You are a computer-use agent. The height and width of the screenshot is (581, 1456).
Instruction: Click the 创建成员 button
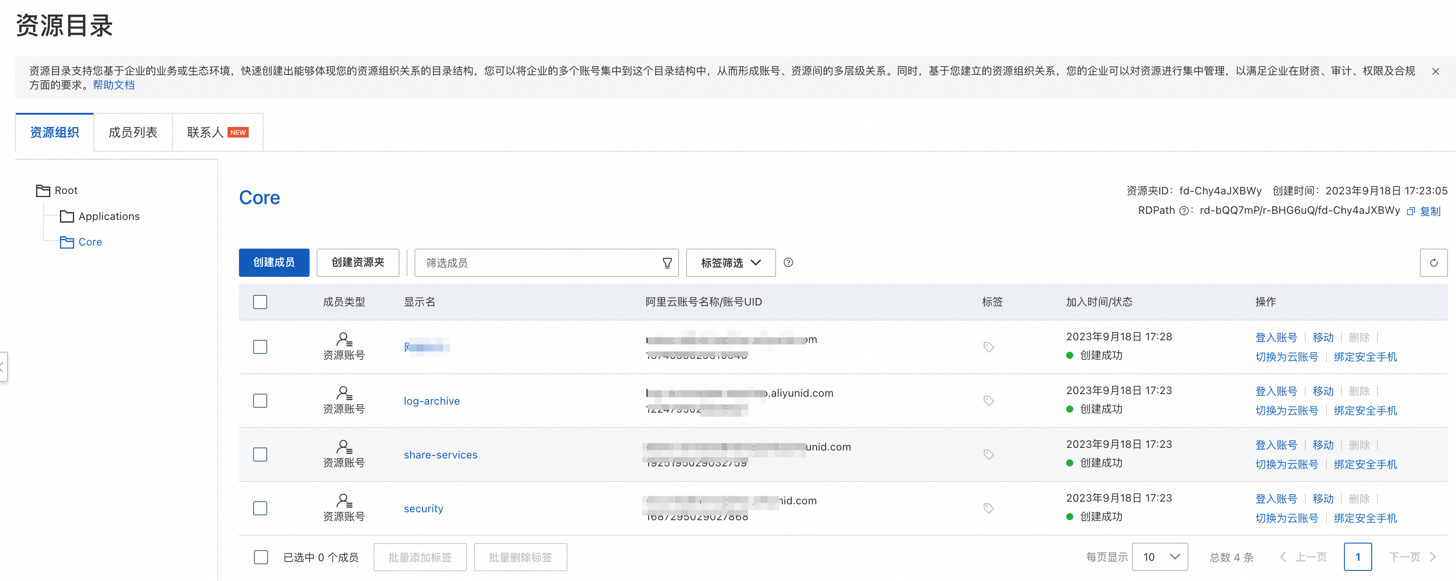(273, 263)
